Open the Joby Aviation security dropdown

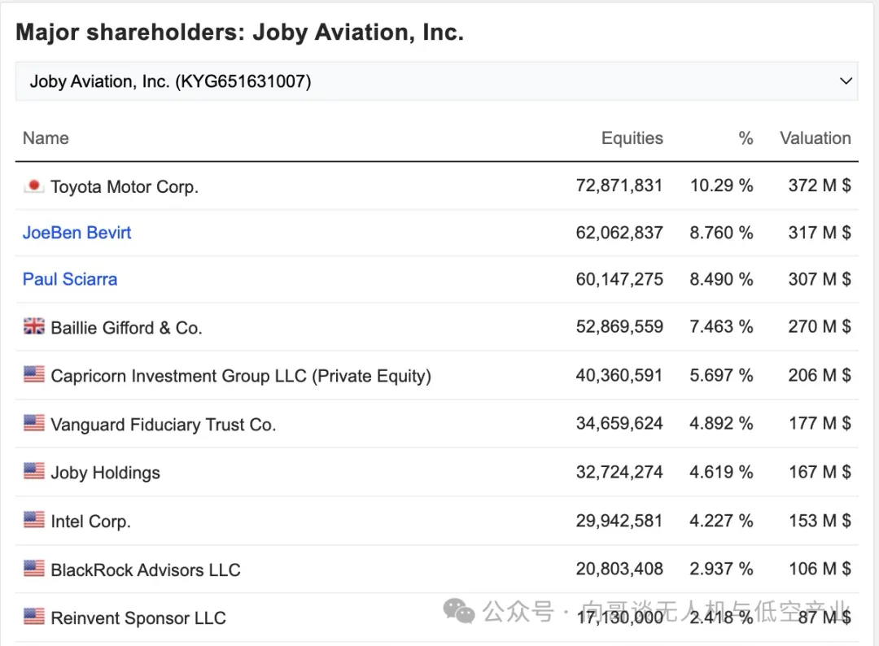click(x=435, y=81)
